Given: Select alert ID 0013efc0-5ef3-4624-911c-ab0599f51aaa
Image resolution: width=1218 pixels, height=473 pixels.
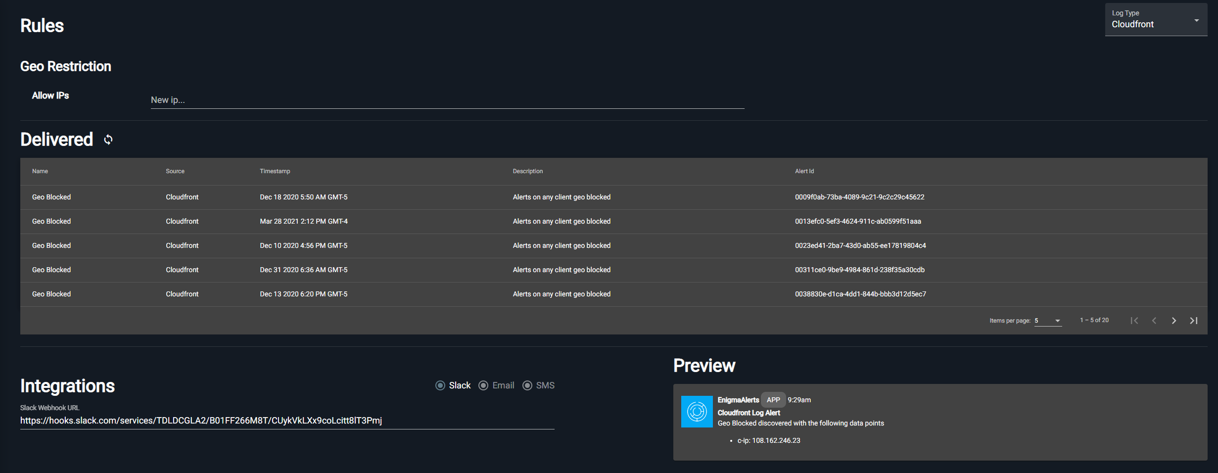Looking at the screenshot, I should tap(858, 221).
